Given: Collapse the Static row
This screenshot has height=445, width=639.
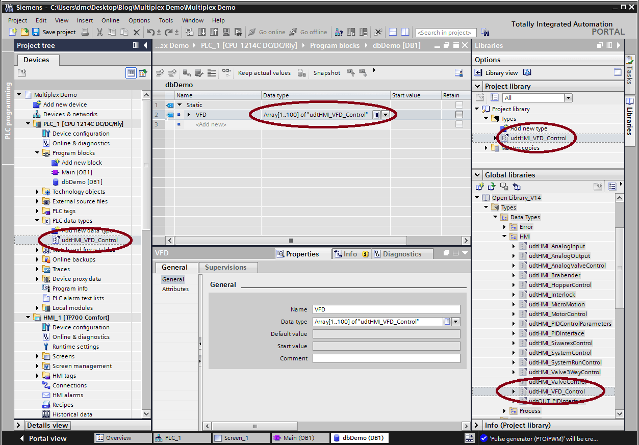Looking at the screenshot, I should 180,105.
